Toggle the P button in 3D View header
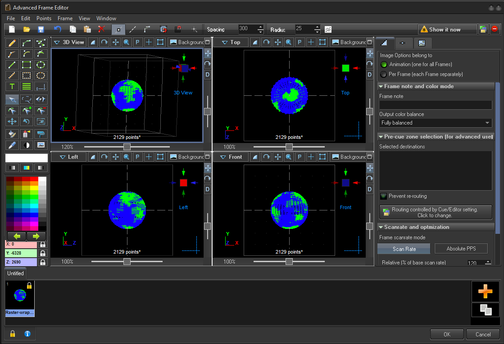This screenshot has width=504, height=344. coord(137,42)
